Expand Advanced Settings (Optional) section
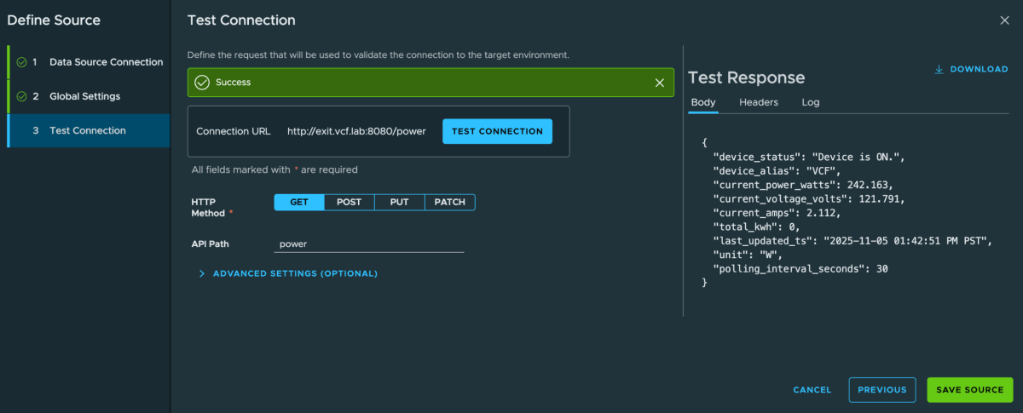Screen dimensions: 1023x413 click(288, 274)
